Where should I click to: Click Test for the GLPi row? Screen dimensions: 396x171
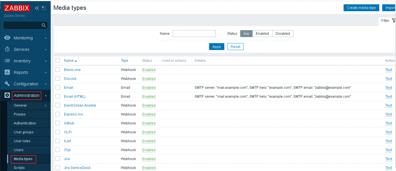click(x=389, y=132)
